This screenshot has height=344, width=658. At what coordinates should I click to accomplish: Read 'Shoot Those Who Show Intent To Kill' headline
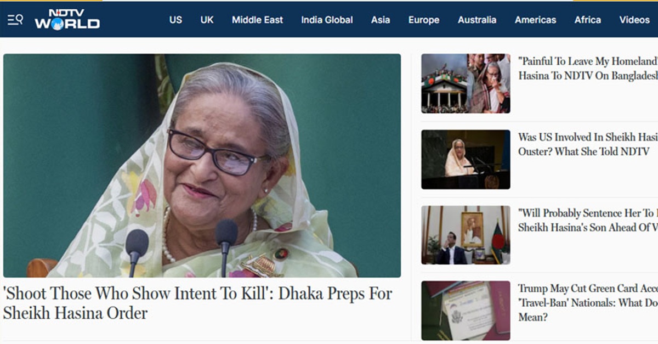197,303
